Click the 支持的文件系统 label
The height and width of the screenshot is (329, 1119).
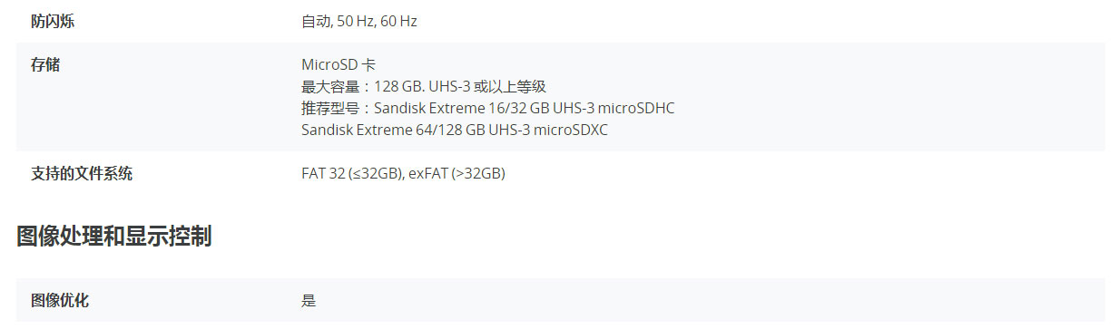[82, 173]
